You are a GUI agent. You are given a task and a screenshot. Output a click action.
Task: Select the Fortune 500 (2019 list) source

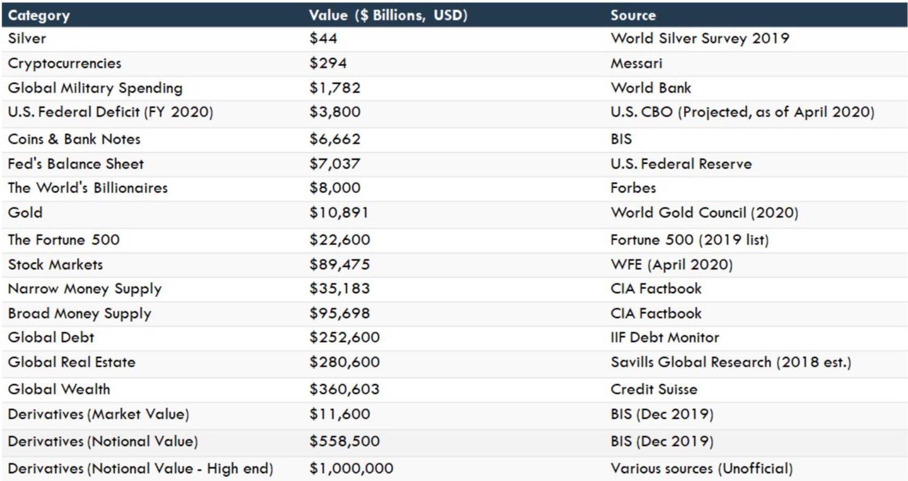[x=689, y=240]
